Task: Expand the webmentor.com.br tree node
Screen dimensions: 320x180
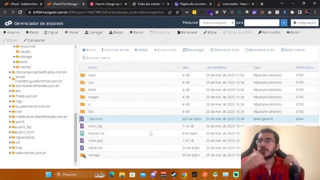Action: [x=10, y=152]
